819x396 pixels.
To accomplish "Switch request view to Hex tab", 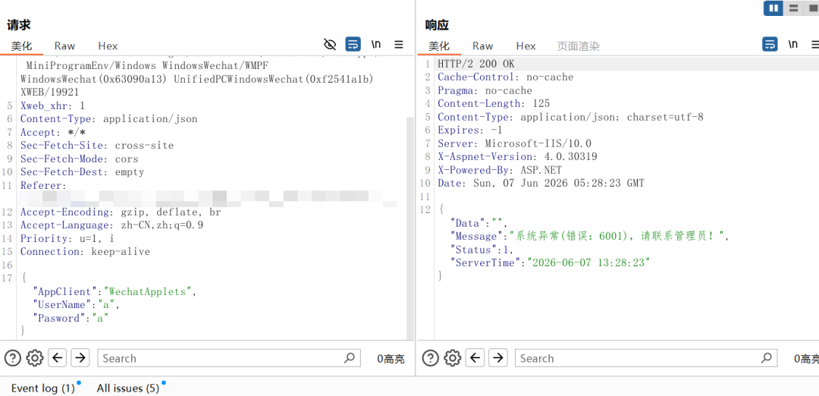I will [x=108, y=46].
